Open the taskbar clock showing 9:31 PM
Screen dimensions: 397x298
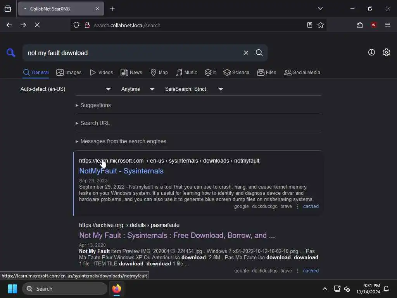(x=368, y=289)
